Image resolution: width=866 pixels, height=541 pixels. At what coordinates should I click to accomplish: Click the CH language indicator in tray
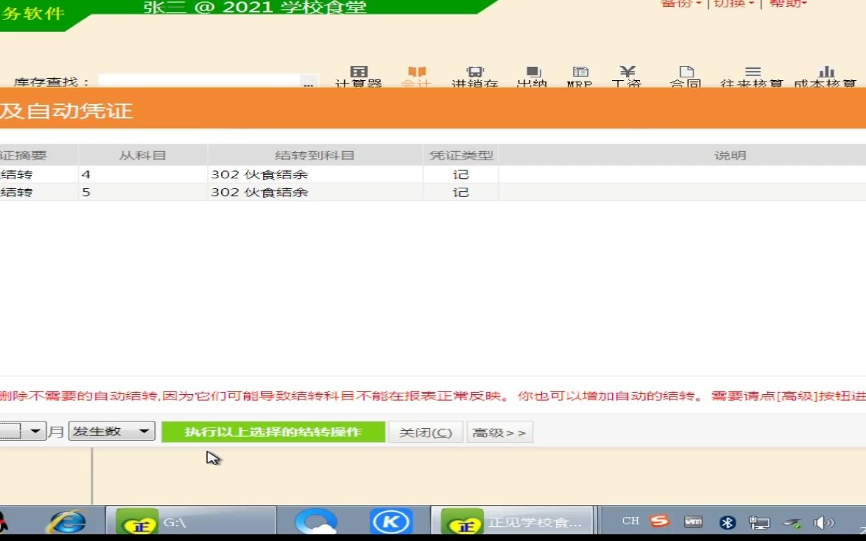pos(631,521)
